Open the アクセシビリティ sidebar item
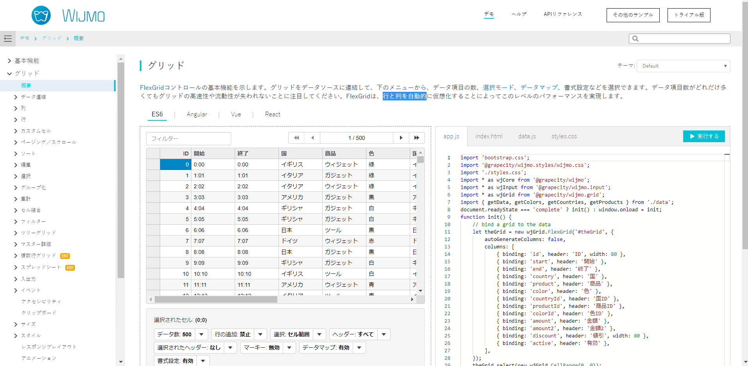Image resolution: width=748 pixels, height=366 pixels. point(41,302)
